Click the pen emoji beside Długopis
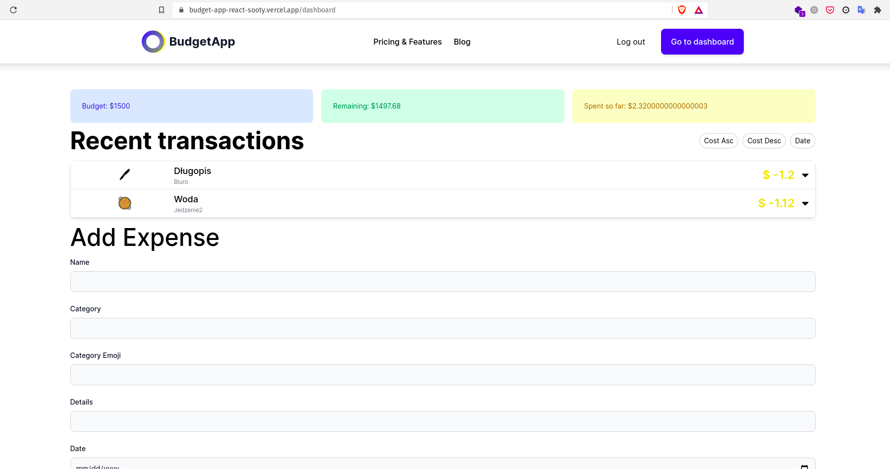 pyautogui.click(x=124, y=175)
